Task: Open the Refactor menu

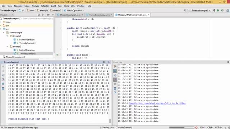Action: tap(45, 6)
